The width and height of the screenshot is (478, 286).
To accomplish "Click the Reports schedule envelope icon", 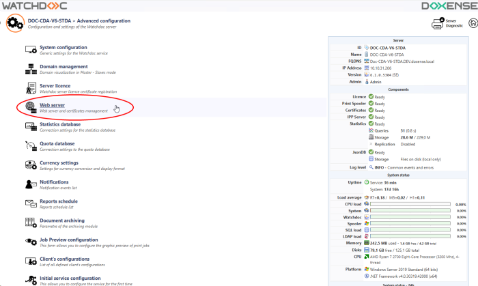I will (x=30, y=203).
